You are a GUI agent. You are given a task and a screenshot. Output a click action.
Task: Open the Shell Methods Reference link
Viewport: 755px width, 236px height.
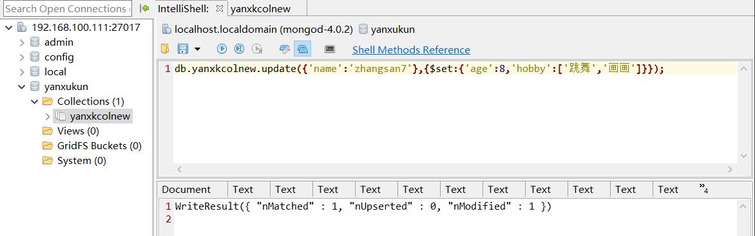click(411, 50)
